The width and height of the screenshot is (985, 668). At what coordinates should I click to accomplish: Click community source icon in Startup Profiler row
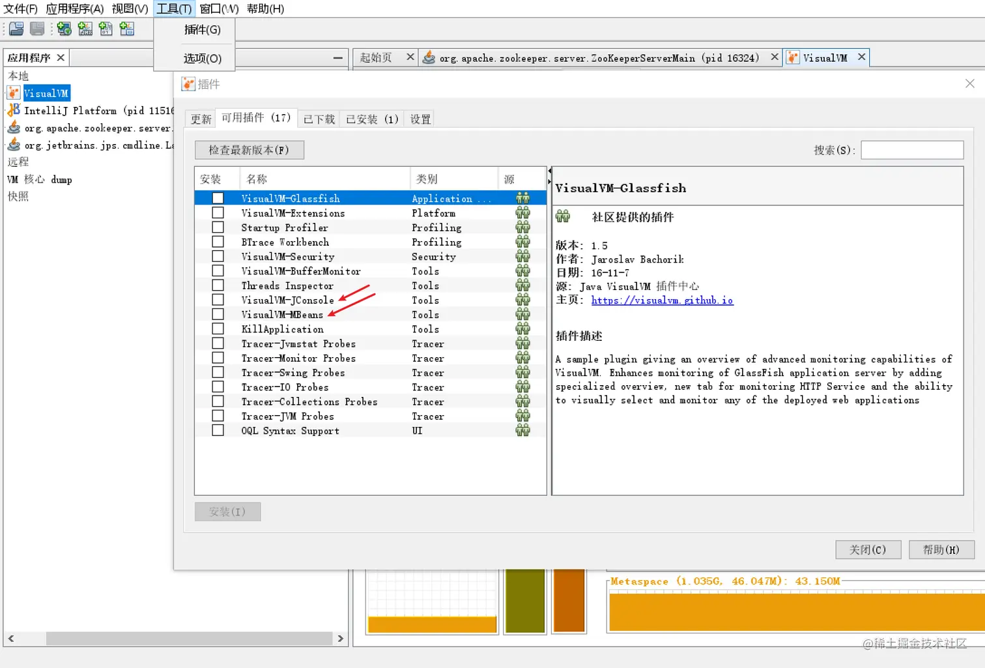[522, 227]
